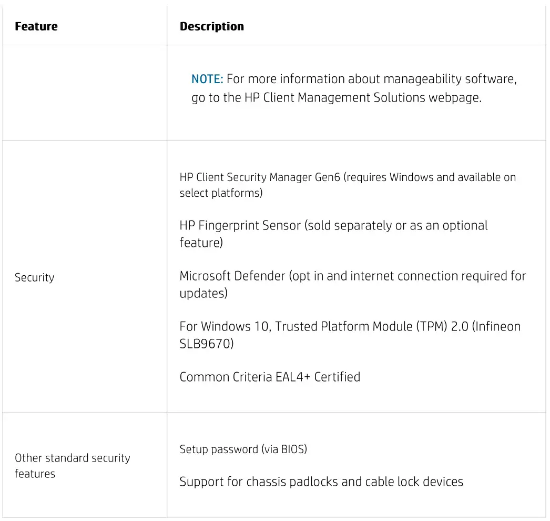550x521 pixels.
Task: Click the blue NOTE: label
Action: pos(207,79)
